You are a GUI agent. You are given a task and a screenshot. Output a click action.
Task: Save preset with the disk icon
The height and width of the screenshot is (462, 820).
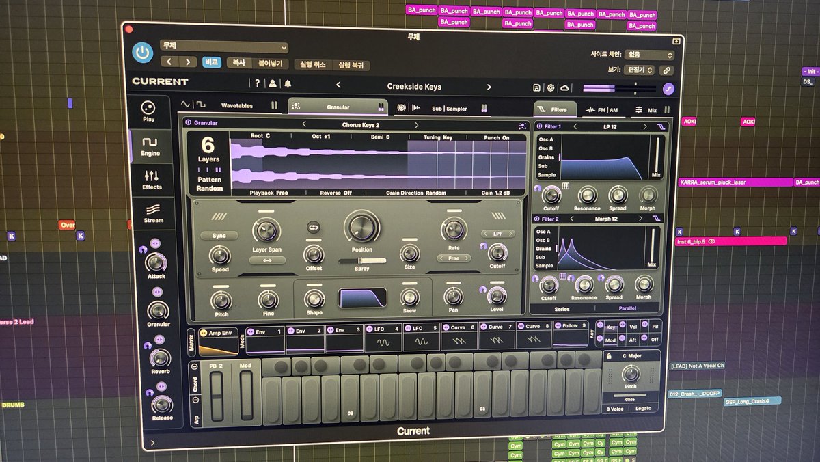coord(537,88)
